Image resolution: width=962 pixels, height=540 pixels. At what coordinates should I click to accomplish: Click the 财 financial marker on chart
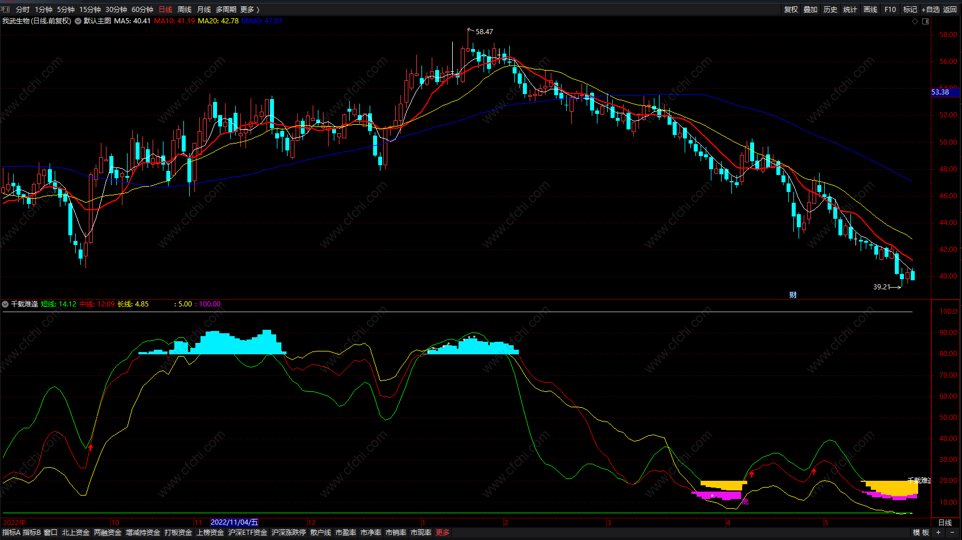[793, 294]
